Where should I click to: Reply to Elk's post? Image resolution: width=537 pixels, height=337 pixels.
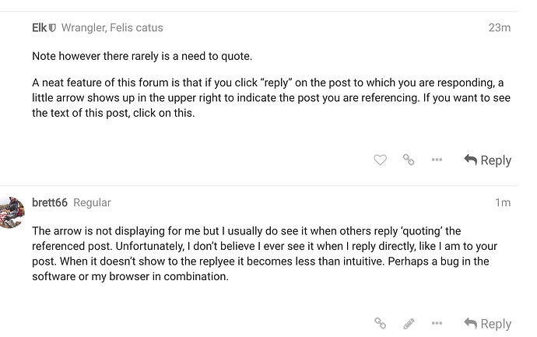coord(488,160)
